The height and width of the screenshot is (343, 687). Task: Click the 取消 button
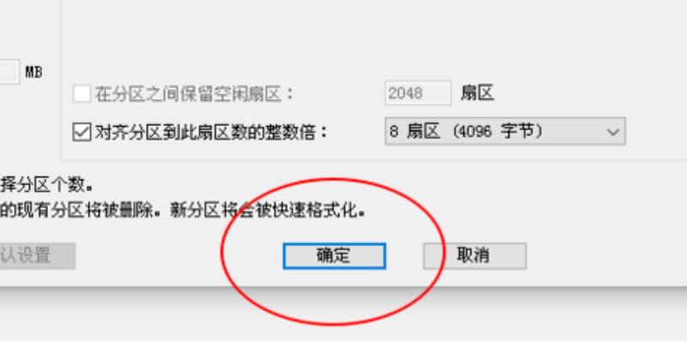click(475, 256)
